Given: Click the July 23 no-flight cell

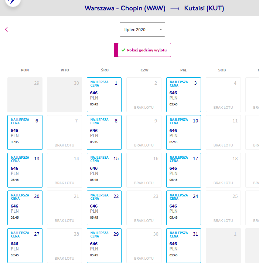Looking at the screenshot, I should (x=144, y=208).
